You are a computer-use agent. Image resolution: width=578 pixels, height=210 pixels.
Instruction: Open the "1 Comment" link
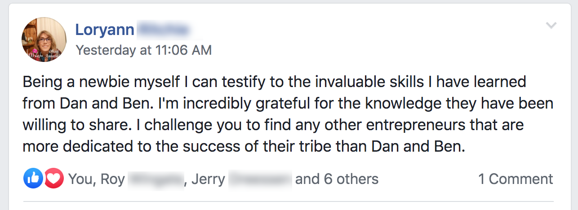click(x=516, y=179)
